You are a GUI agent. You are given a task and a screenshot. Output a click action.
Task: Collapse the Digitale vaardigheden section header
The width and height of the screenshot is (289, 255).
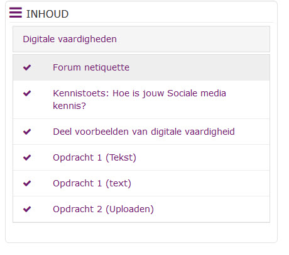[x=141, y=39]
